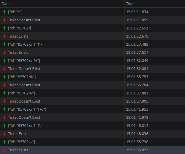
Task: Click green arrow beside {"id":"95702 --"}
Action: 4,142
